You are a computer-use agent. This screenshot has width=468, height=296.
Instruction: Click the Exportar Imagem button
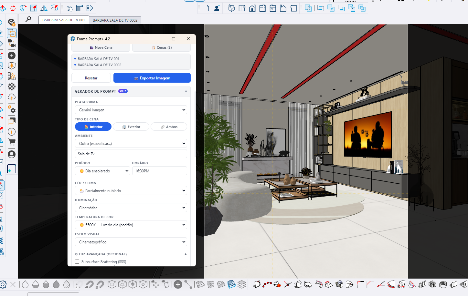[x=152, y=78]
